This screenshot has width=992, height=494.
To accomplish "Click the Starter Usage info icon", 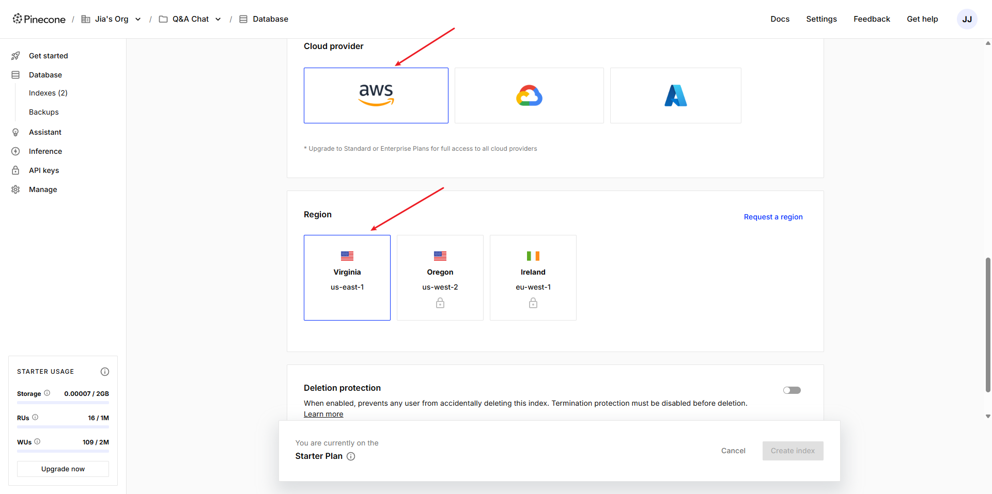I will [x=105, y=372].
